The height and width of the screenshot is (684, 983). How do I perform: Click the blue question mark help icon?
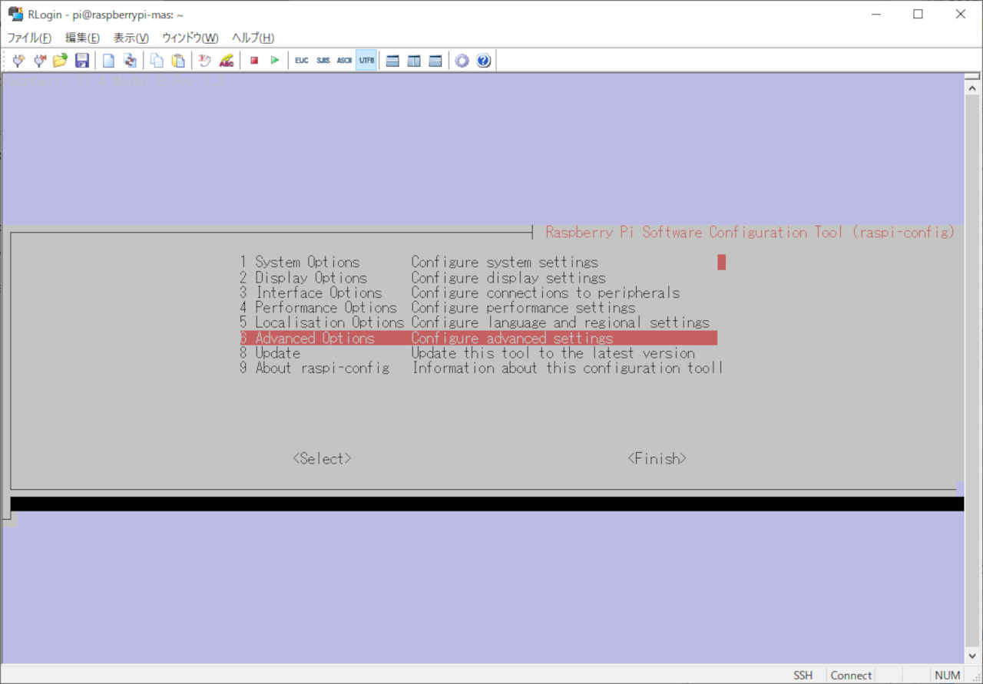483,61
